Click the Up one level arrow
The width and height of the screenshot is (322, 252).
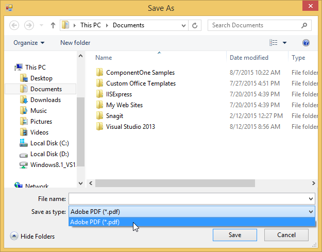click(53, 25)
